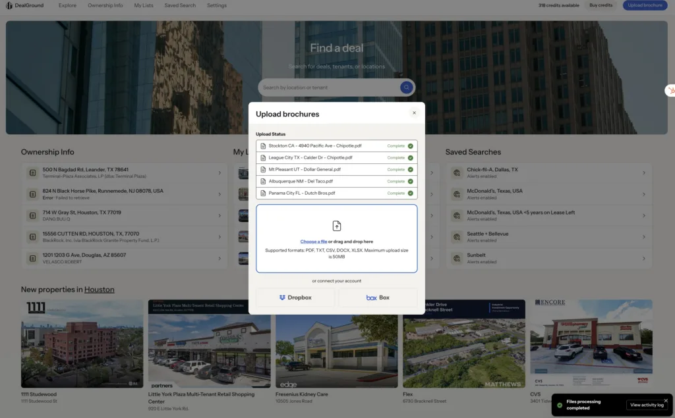Click the Choose a file link
675x418 pixels.
(x=313, y=242)
